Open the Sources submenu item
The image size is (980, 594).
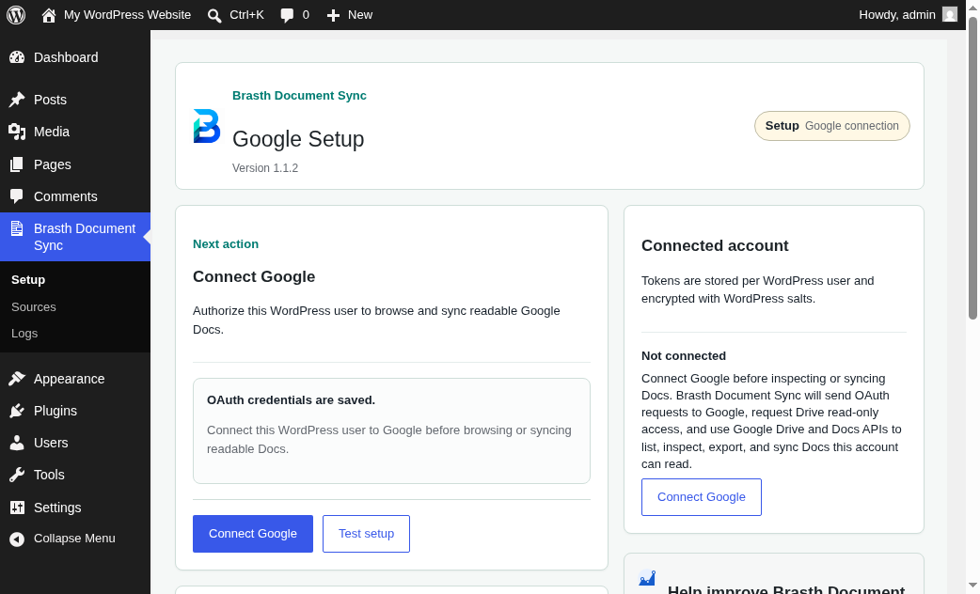(34, 306)
